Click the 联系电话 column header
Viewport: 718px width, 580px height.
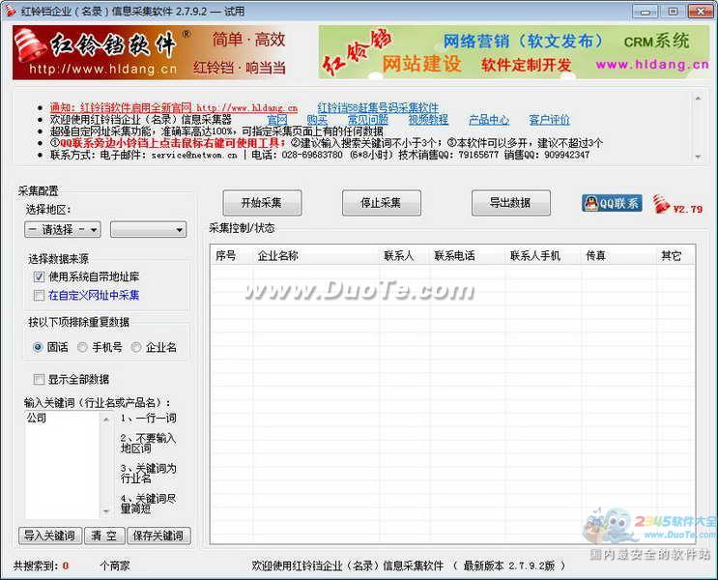click(468, 255)
